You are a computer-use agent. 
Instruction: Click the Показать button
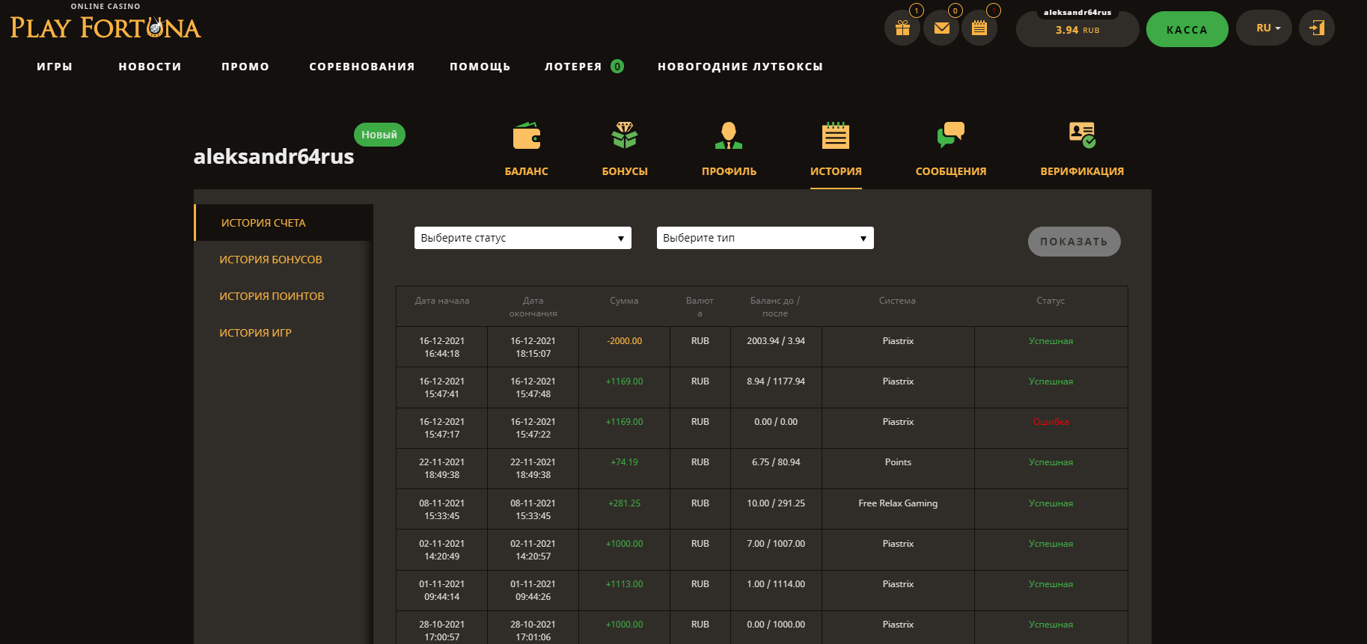[1074, 242]
